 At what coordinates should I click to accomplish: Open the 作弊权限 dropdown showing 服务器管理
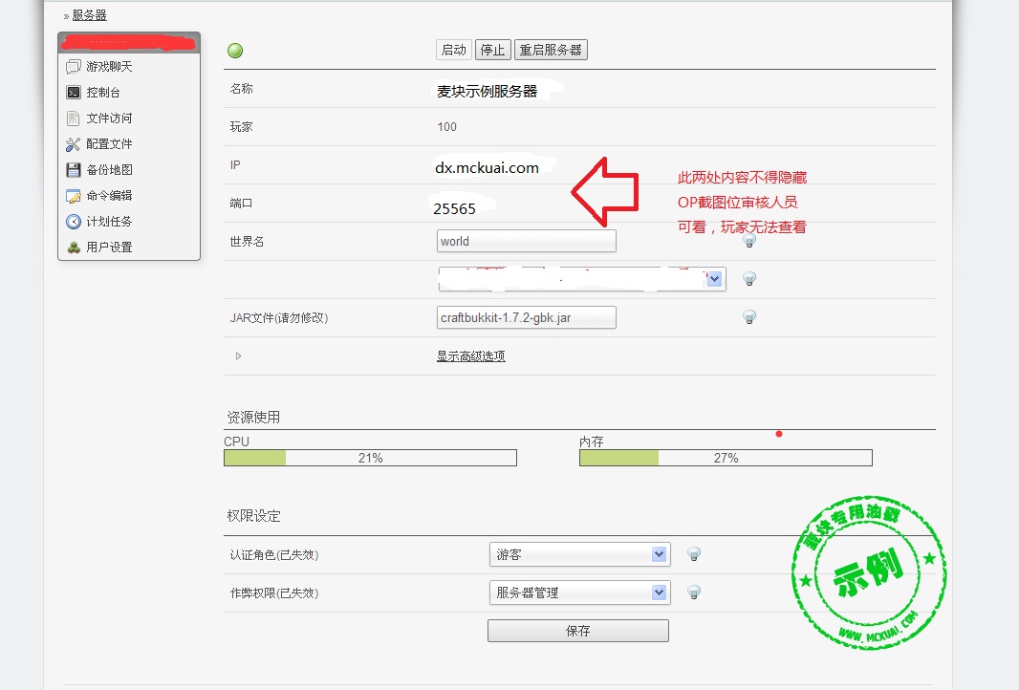pos(579,593)
